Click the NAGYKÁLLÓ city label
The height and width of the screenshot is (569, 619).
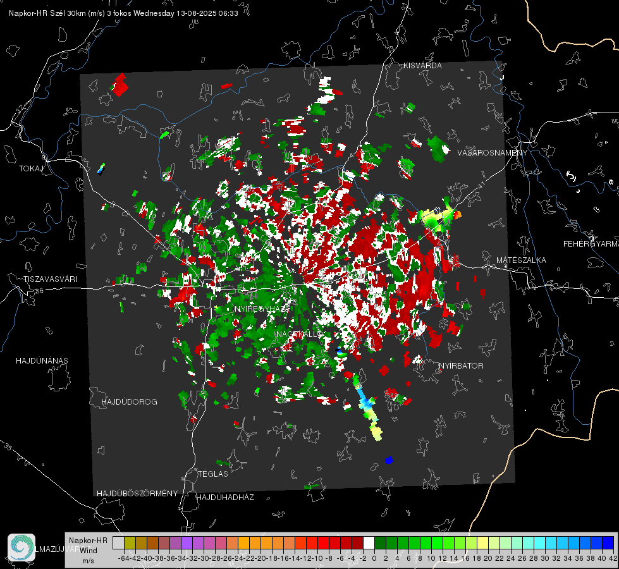click(298, 334)
